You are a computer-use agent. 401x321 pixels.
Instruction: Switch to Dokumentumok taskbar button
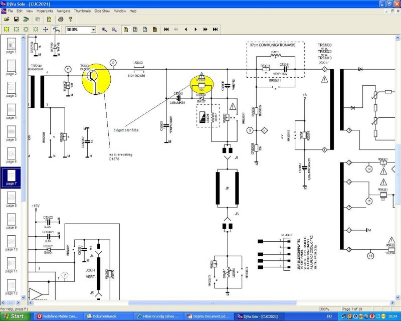[109, 316]
